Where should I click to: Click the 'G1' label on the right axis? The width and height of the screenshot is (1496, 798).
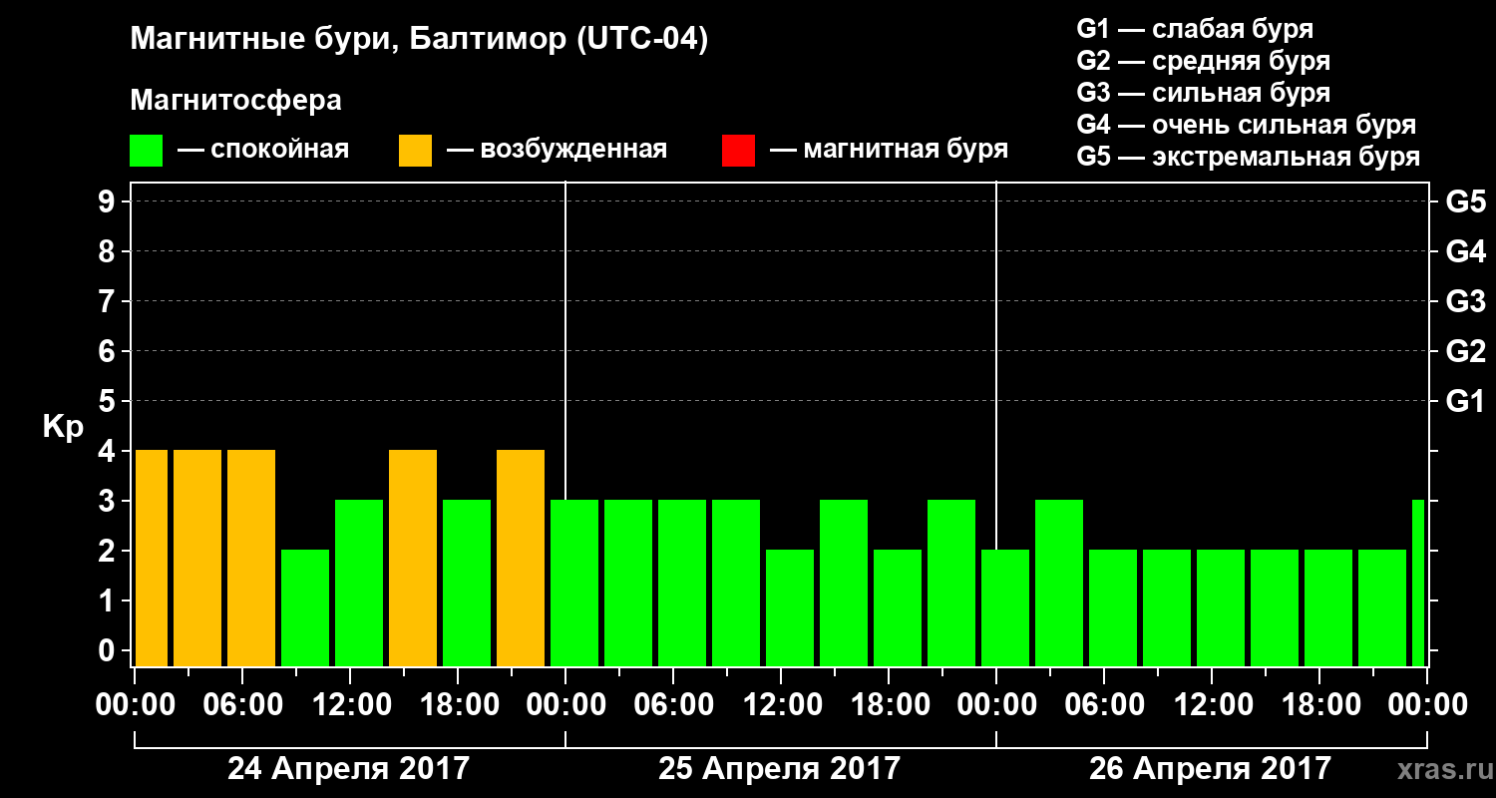pos(1465,402)
